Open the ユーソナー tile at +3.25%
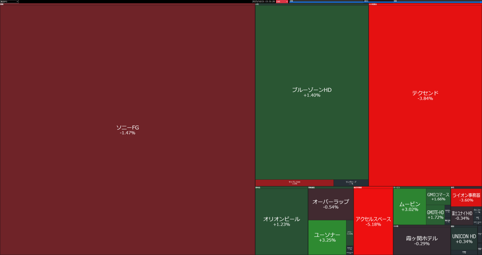The image size is (482, 255). [x=327, y=237]
